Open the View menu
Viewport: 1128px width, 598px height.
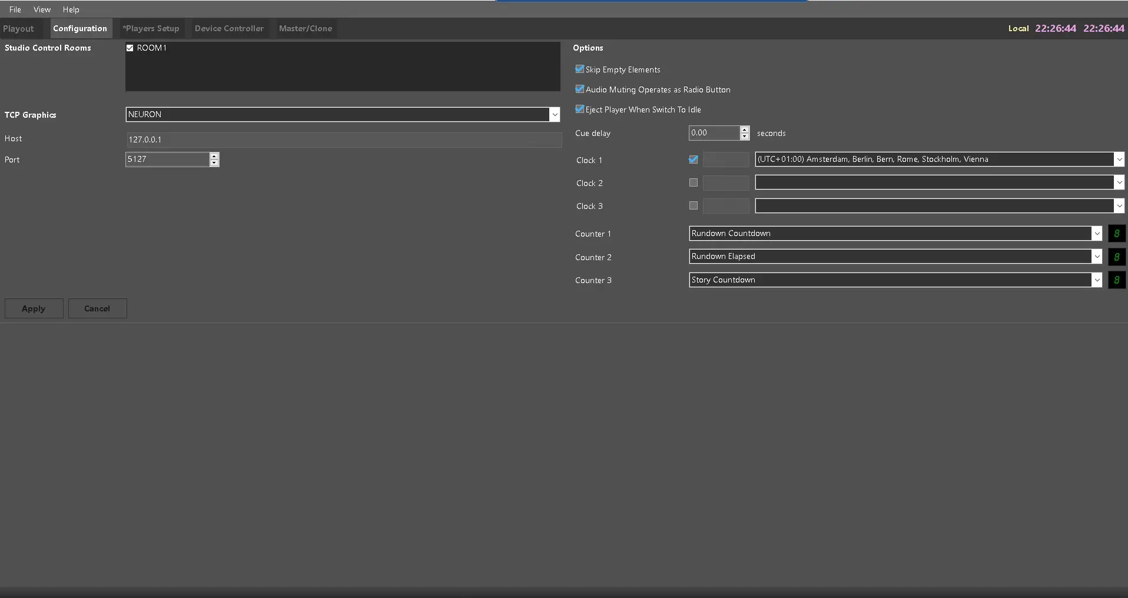coord(42,9)
